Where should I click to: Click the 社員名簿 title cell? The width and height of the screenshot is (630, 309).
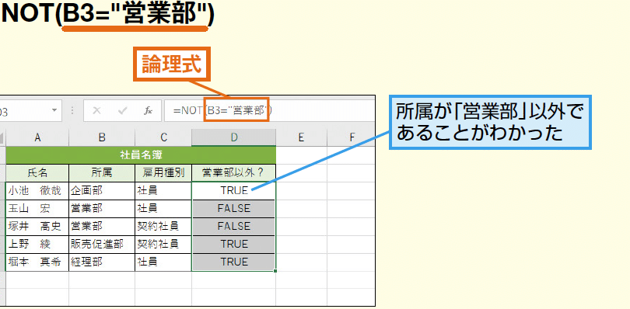[141, 155]
